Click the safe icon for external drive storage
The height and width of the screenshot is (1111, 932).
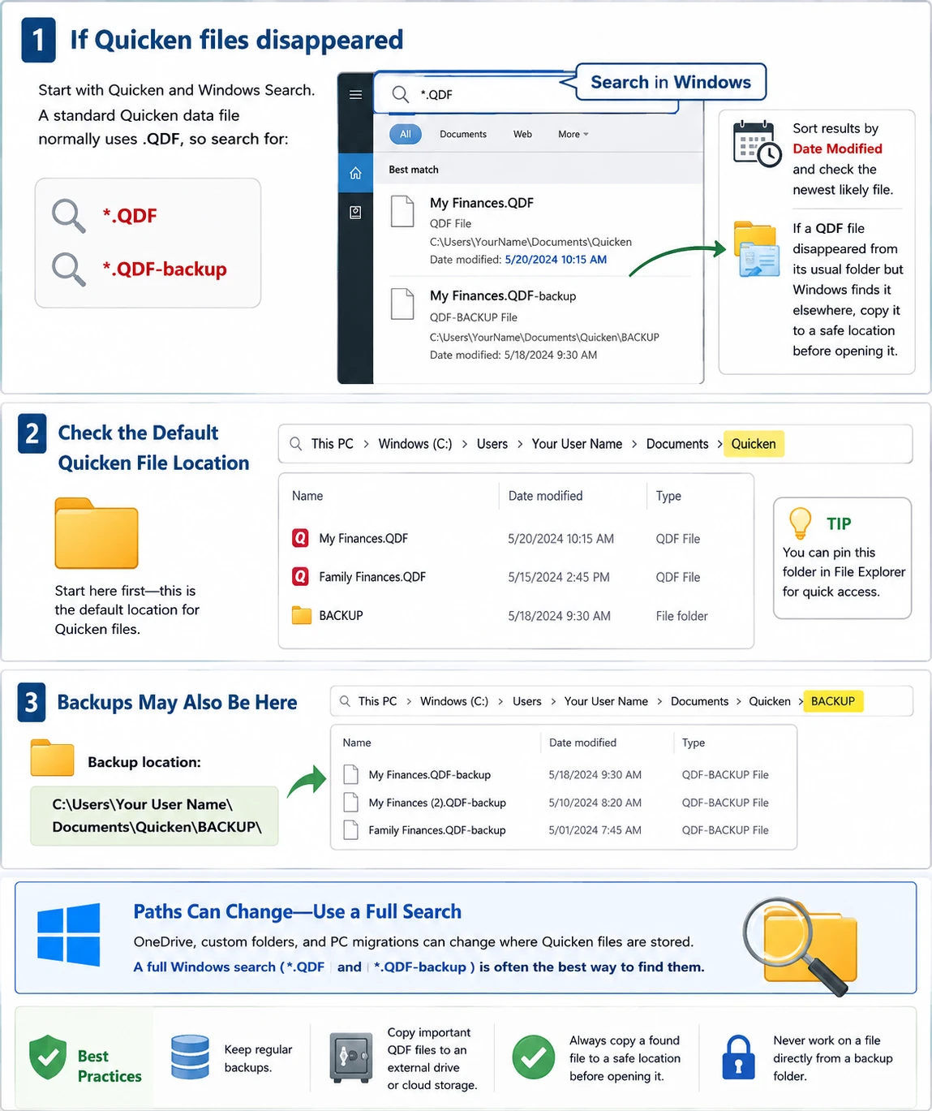(x=351, y=1057)
